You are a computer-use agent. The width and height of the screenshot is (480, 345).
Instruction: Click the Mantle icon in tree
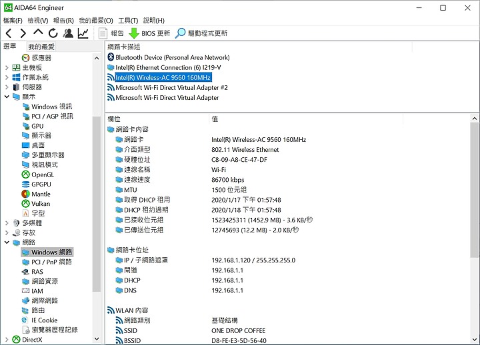click(x=26, y=194)
